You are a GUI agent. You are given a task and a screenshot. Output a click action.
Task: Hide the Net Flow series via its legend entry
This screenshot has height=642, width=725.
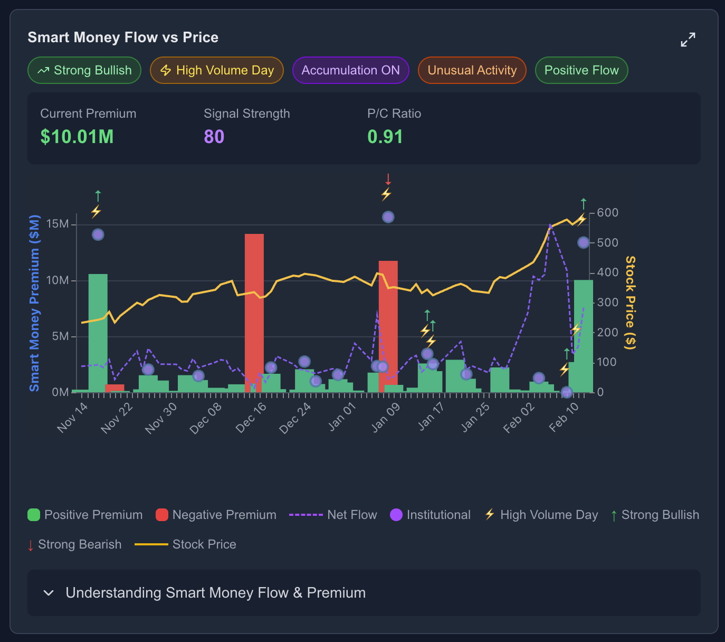pyautogui.click(x=351, y=514)
